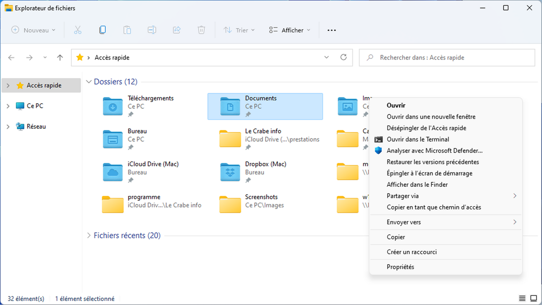Click the Rename icon in toolbar
The image size is (542, 305).
click(152, 30)
